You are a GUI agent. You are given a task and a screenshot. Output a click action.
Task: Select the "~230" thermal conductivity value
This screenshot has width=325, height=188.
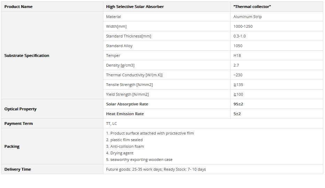click(238, 75)
